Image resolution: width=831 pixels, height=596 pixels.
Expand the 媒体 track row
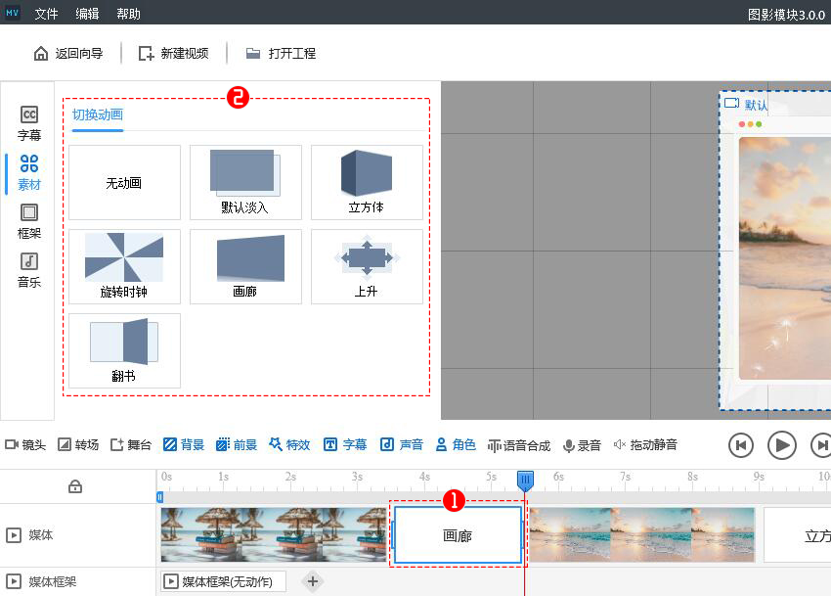click(x=14, y=535)
